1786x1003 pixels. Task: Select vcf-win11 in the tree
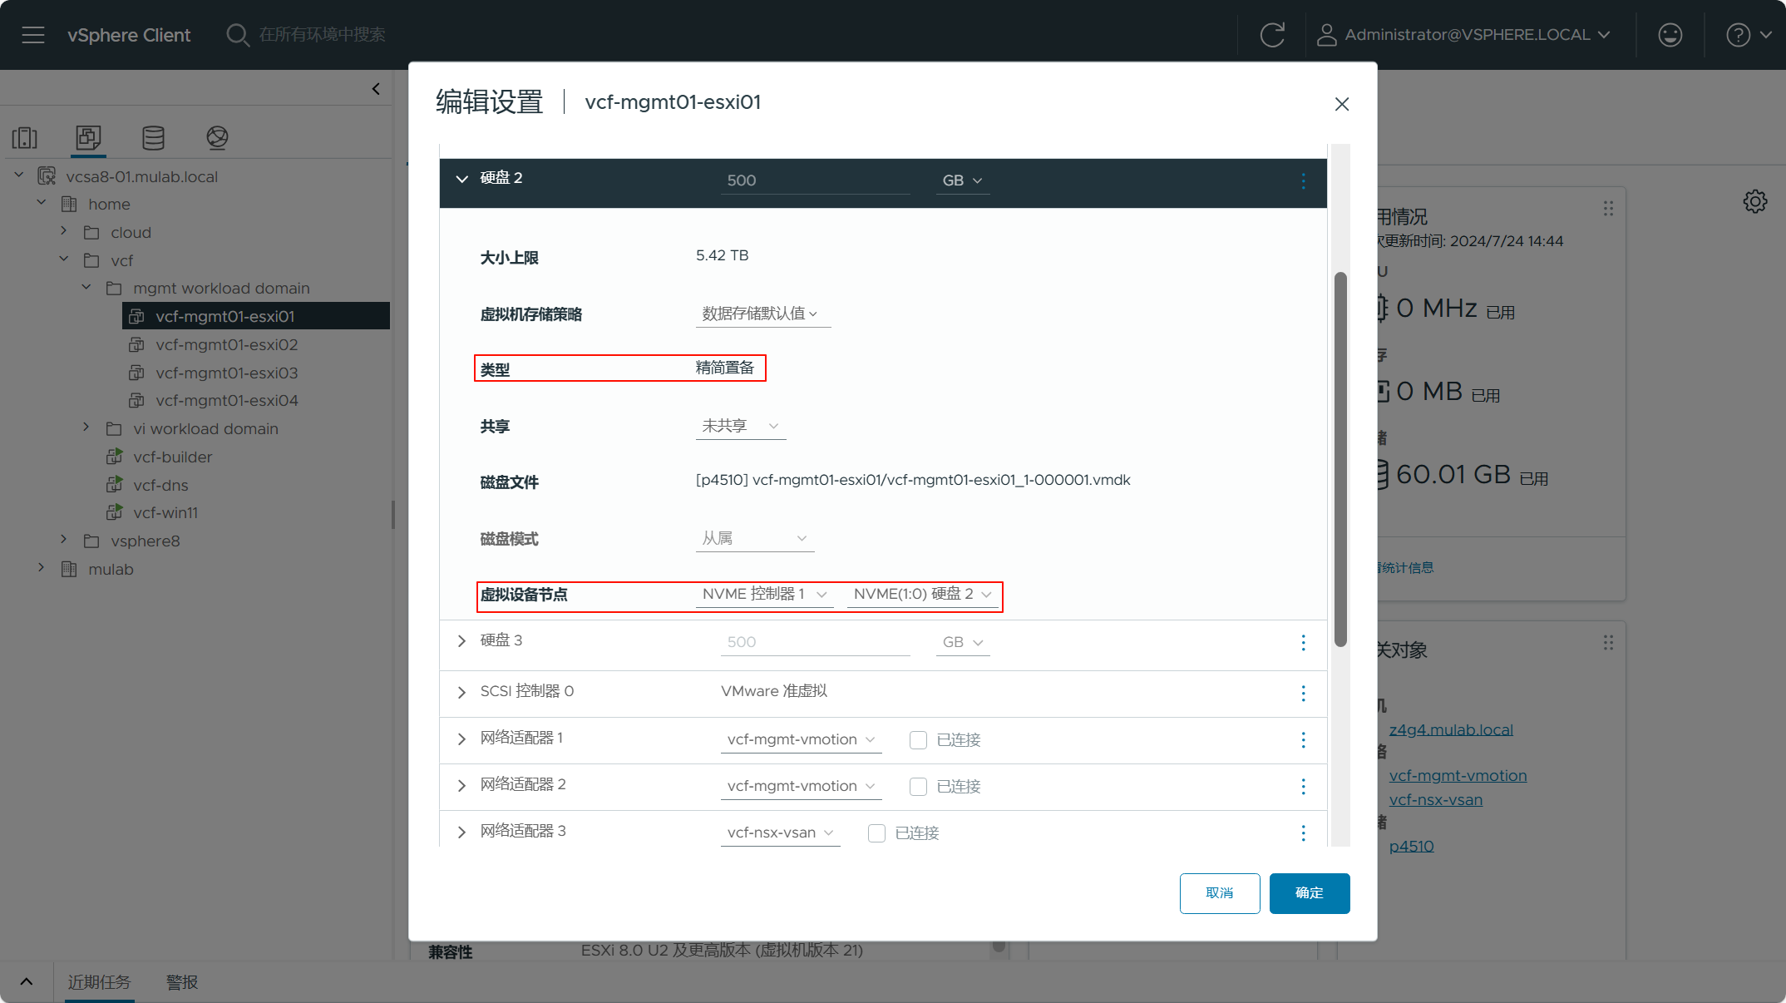pyautogui.click(x=165, y=512)
